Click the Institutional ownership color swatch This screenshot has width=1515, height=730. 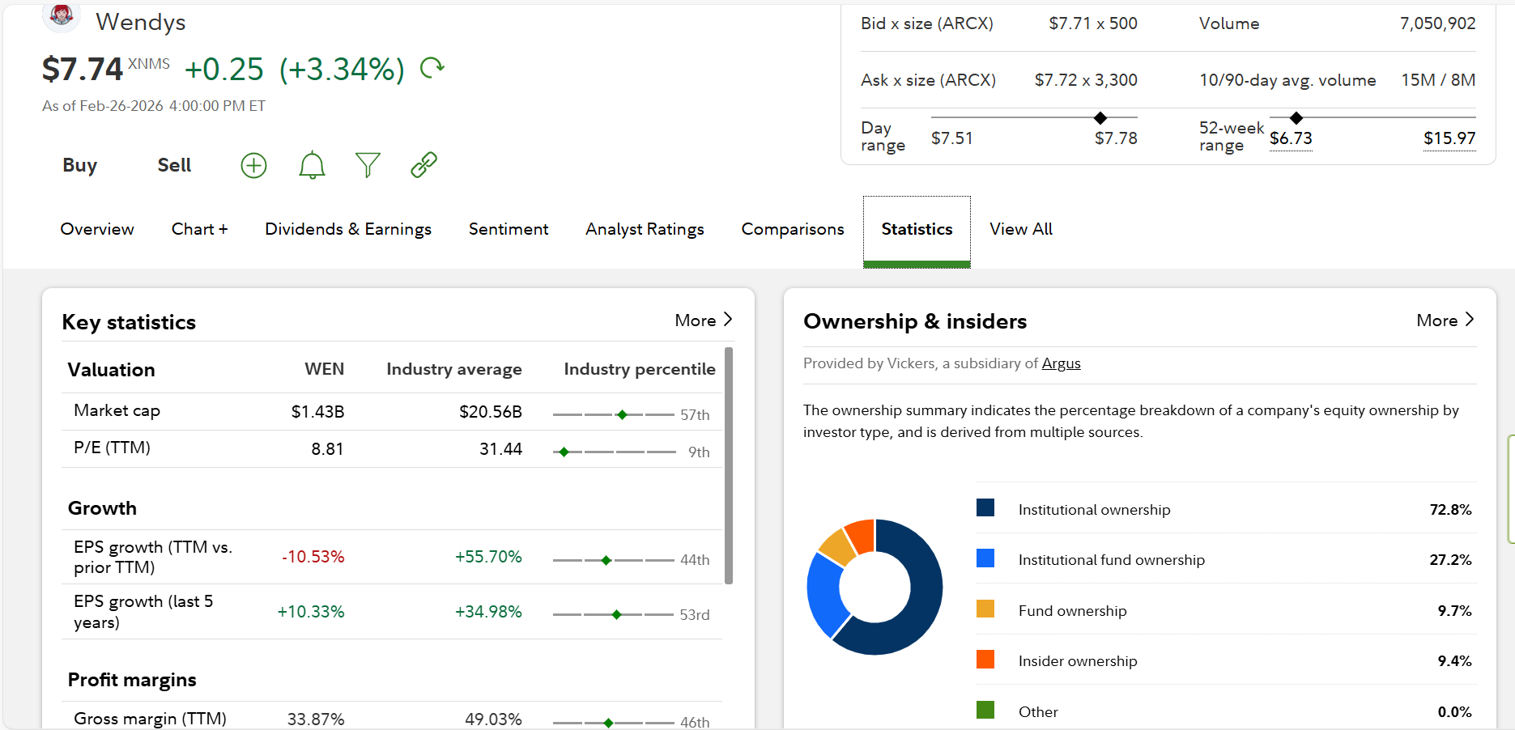coord(985,507)
